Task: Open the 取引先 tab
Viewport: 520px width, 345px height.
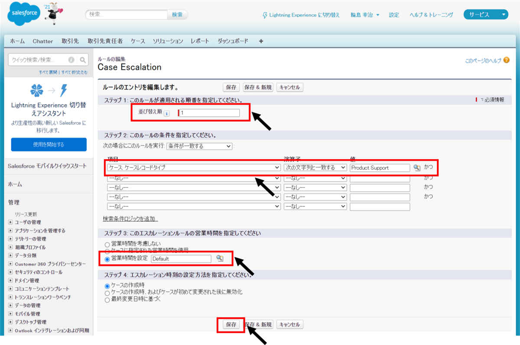Action: click(x=70, y=41)
